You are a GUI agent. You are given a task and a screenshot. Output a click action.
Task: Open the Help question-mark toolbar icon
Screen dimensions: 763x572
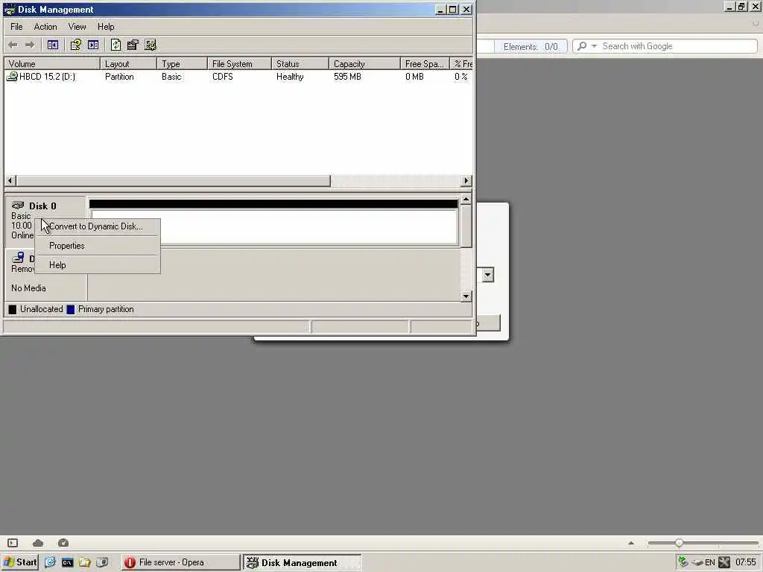tap(75, 45)
